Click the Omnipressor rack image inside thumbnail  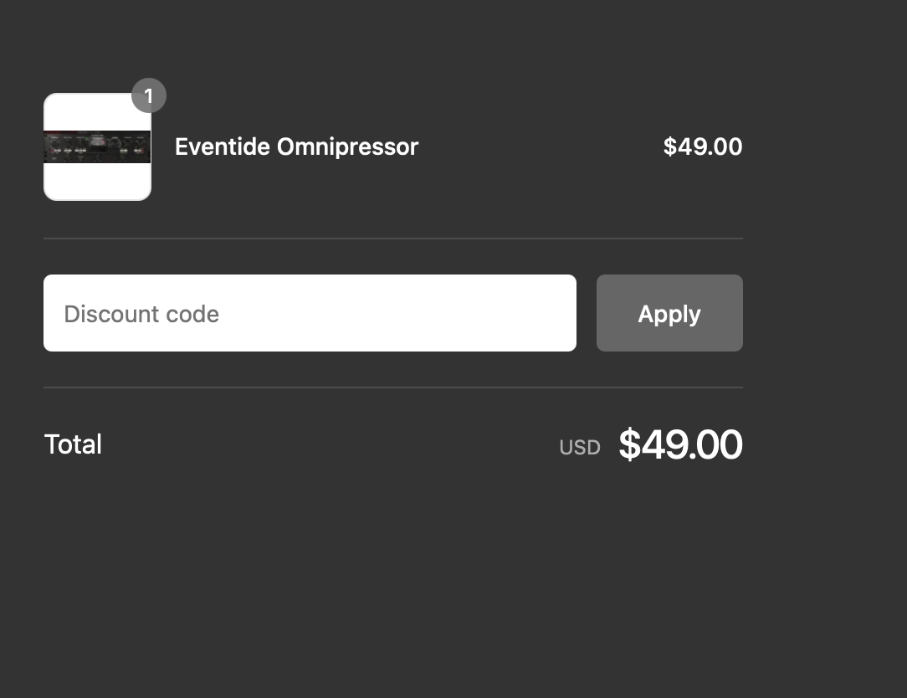tap(97, 147)
